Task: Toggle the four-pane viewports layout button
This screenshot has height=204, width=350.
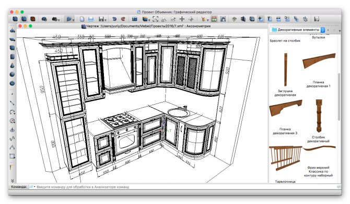Action: tap(135, 19)
